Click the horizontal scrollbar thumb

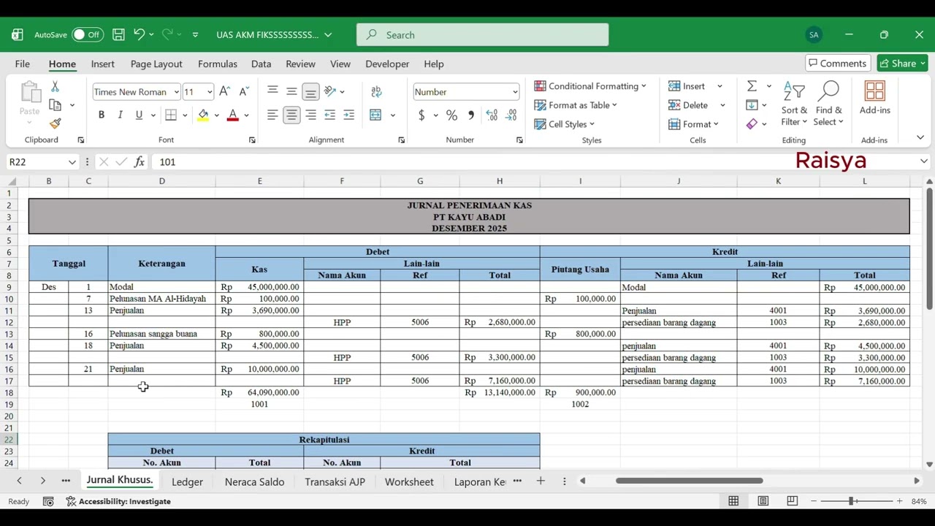(689, 481)
